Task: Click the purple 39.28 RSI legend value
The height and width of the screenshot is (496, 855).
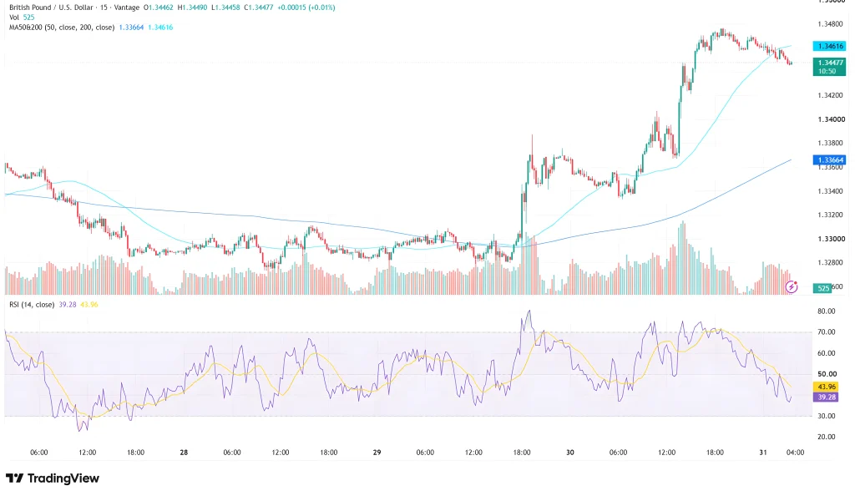Action: [68, 305]
